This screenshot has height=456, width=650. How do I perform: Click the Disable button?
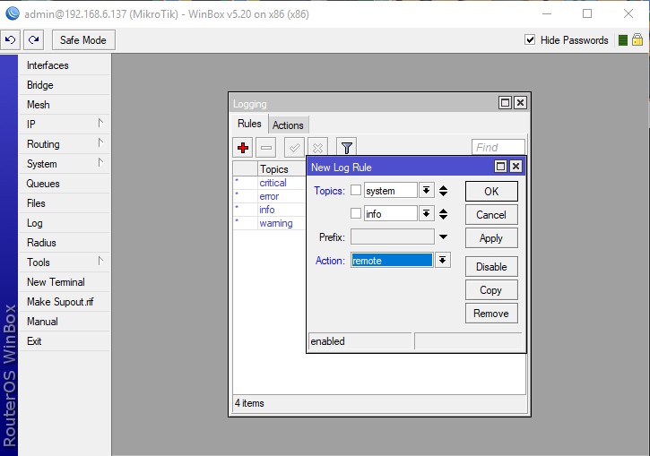click(x=491, y=267)
